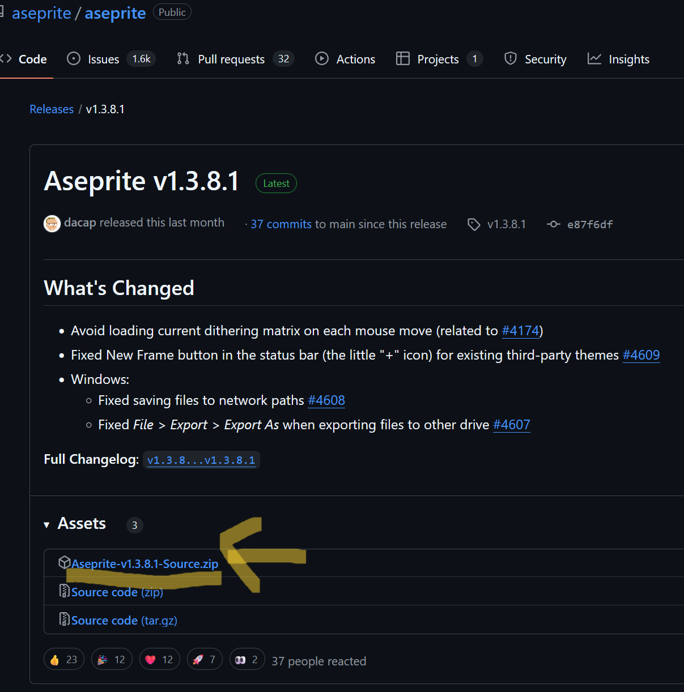Open the v1.3.8...v1.3.8.1 changelog comparison
The image size is (684, 692).
pos(201,460)
